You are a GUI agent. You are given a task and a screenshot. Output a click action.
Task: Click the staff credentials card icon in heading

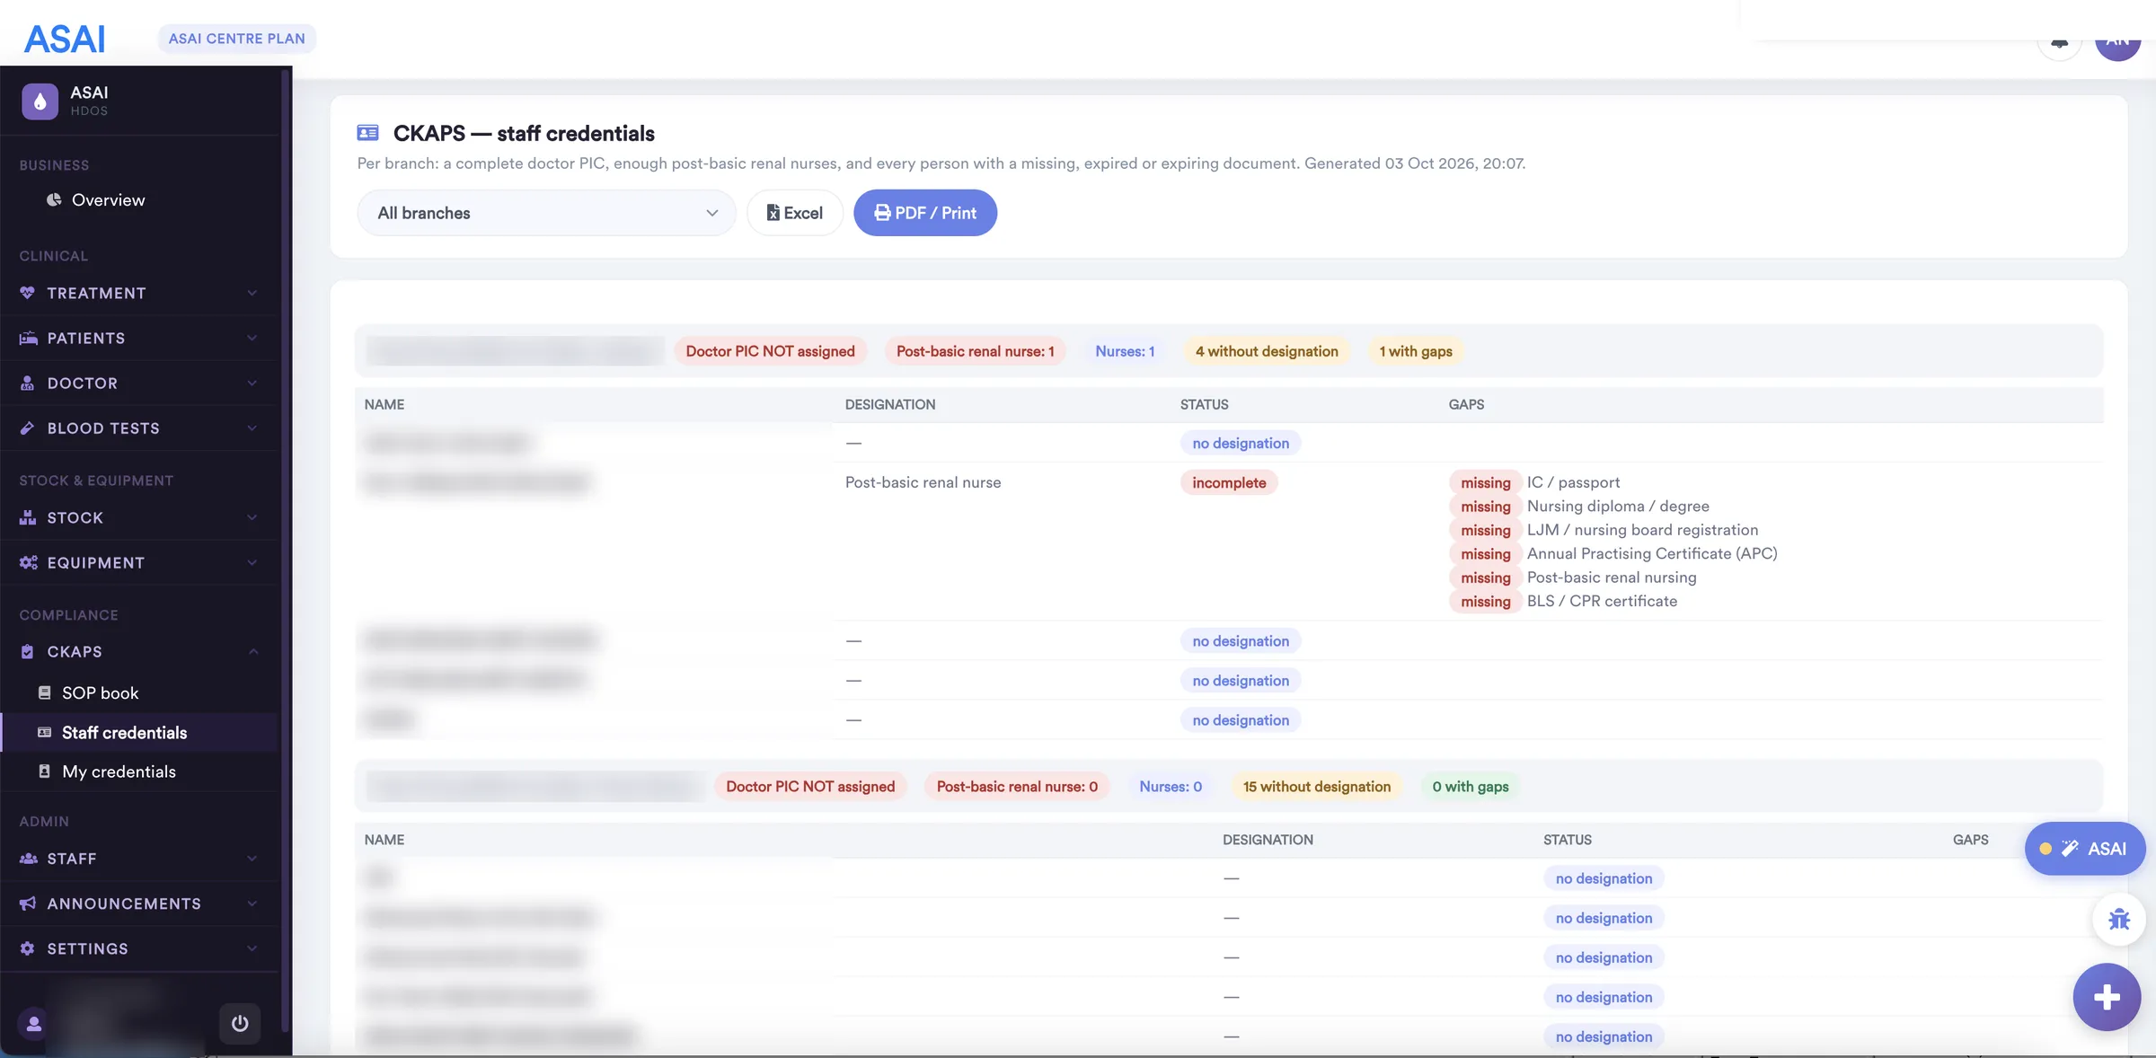367,133
